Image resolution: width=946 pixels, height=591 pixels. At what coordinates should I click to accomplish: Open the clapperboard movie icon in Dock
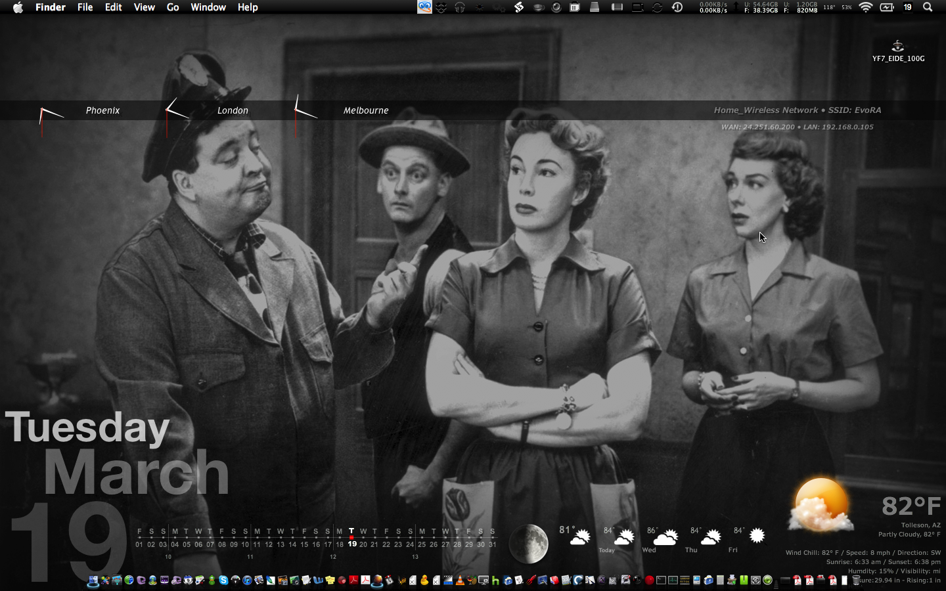click(448, 580)
